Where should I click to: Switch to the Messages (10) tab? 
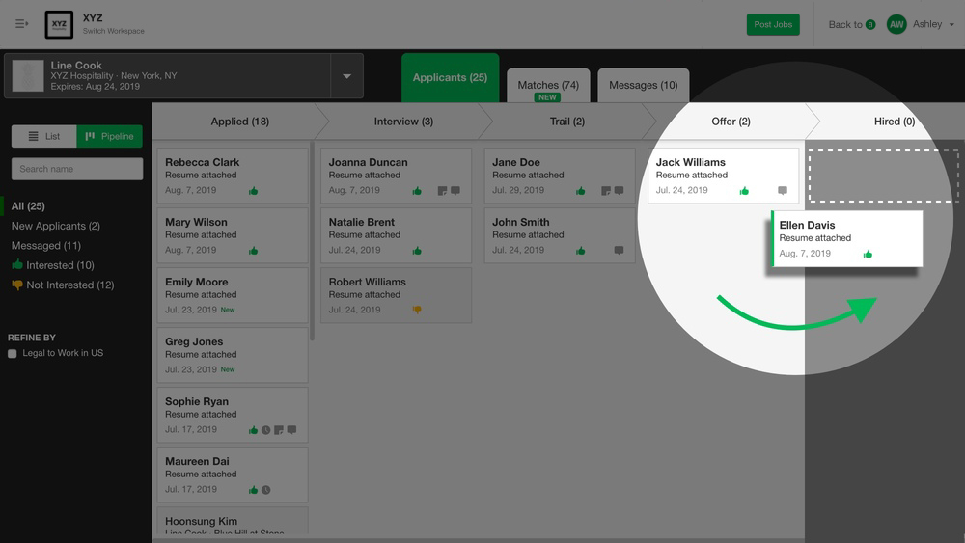pos(643,86)
